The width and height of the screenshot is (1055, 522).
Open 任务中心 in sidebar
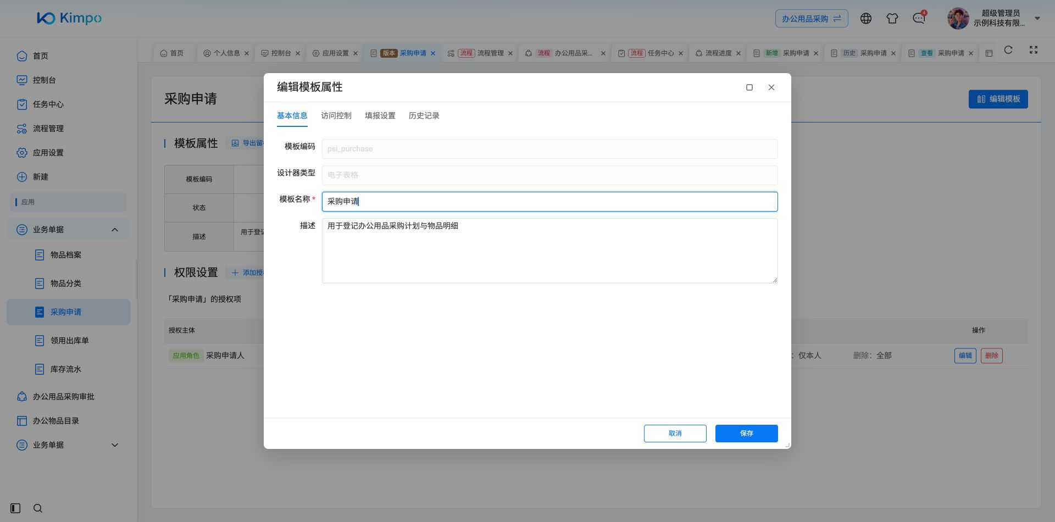pyautogui.click(x=68, y=104)
